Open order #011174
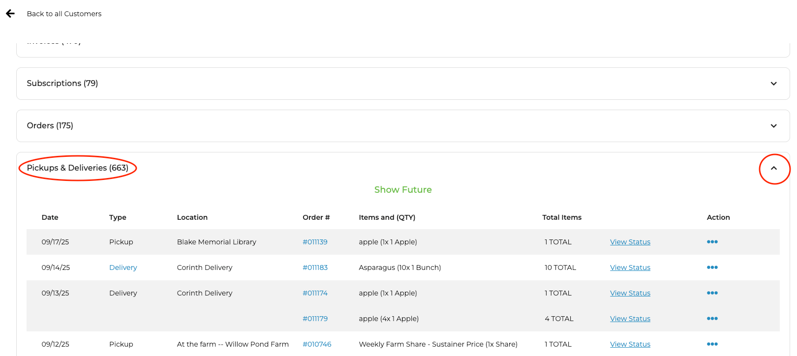This screenshot has width=797, height=356. point(315,293)
